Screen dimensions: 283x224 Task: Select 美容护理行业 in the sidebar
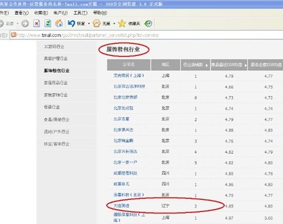pos(56,59)
